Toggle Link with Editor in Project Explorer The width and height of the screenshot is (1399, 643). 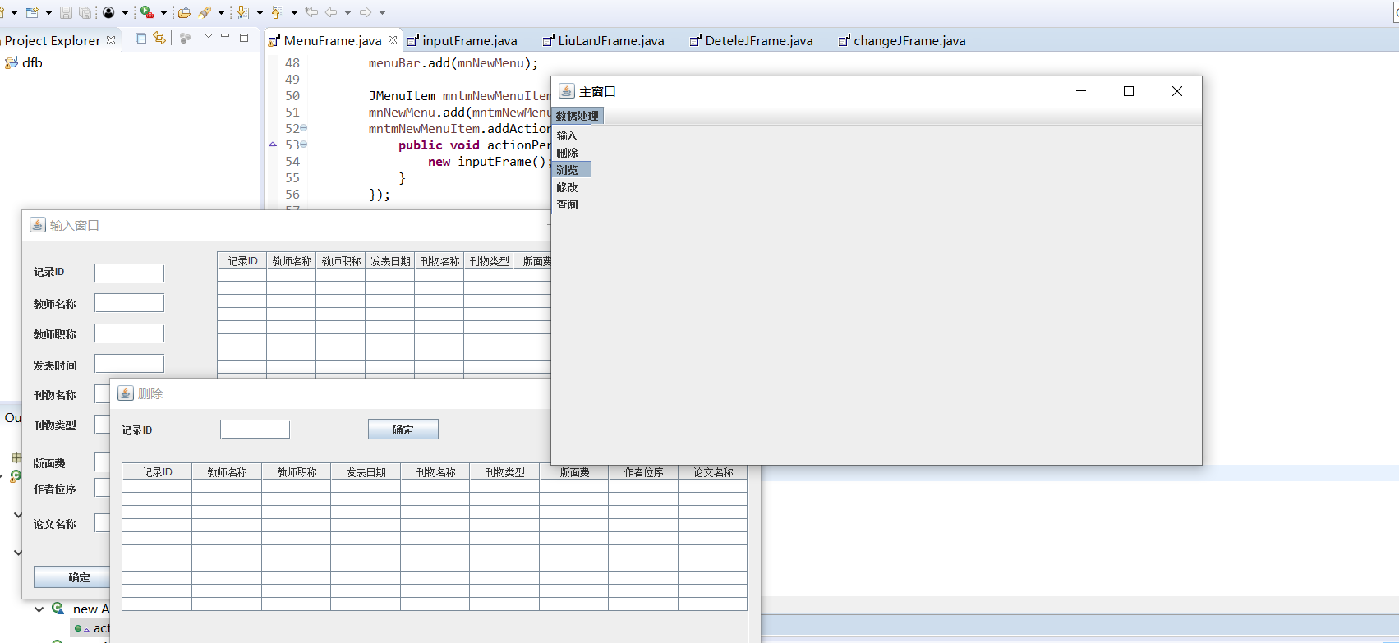click(x=159, y=38)
